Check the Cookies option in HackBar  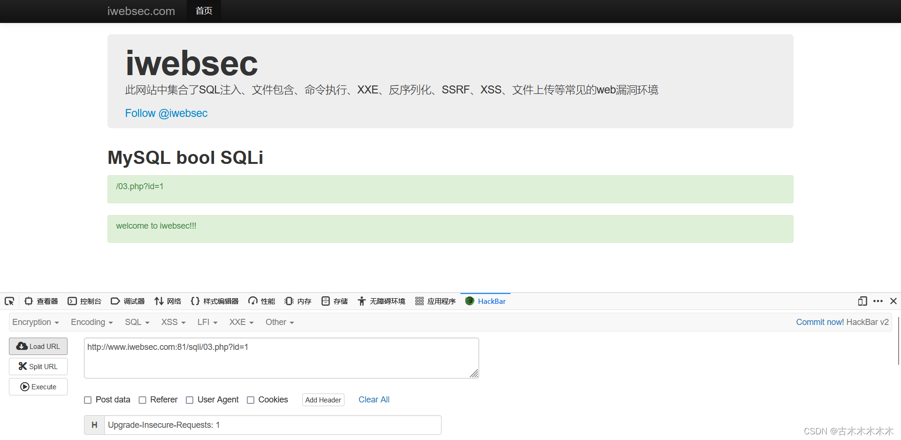coord(251,400)
